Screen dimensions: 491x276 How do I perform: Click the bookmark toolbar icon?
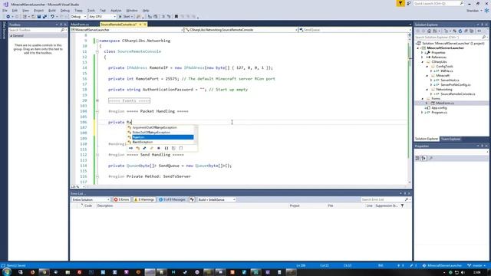pyautogui.click(x=176, y=17)
